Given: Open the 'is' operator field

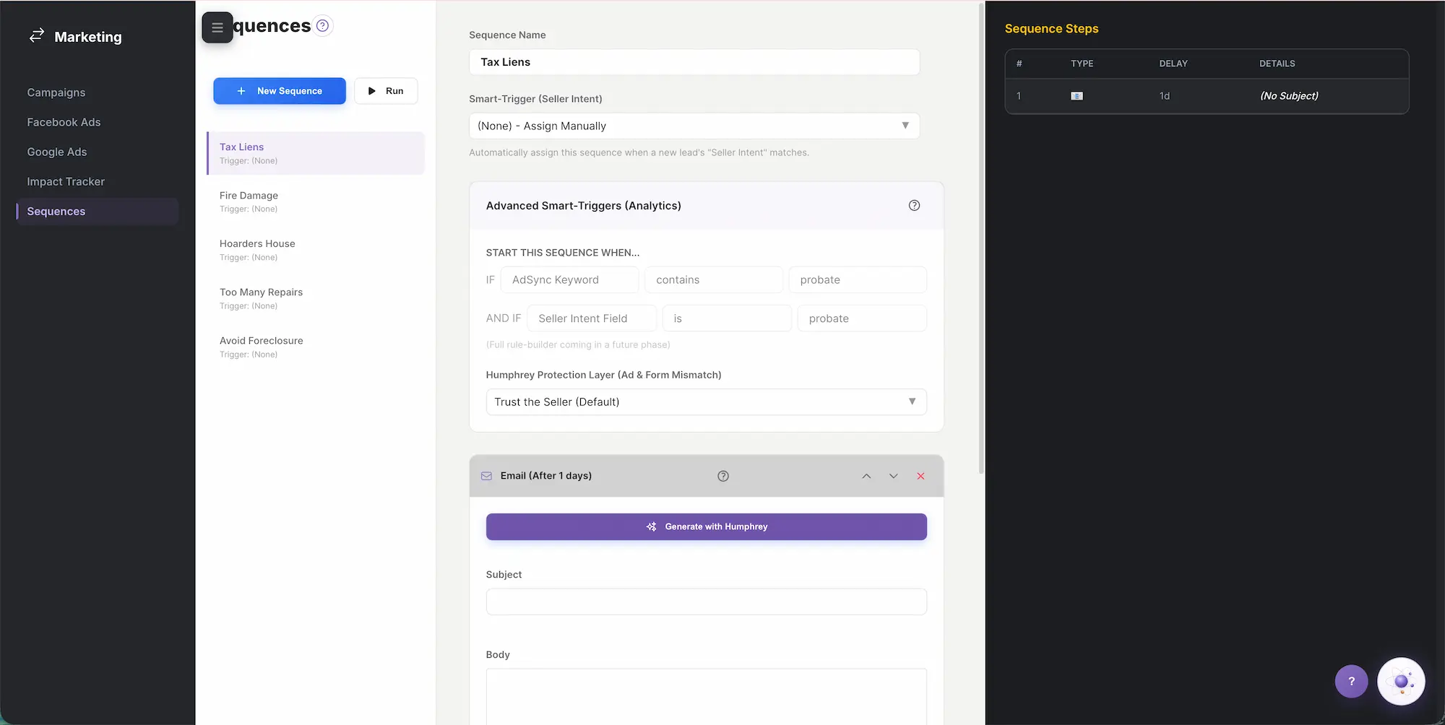Looking at the screenshot, I should point(727,318).
